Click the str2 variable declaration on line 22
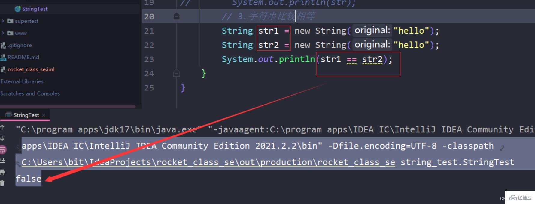 pyautogui.click(x=269, y=45)
